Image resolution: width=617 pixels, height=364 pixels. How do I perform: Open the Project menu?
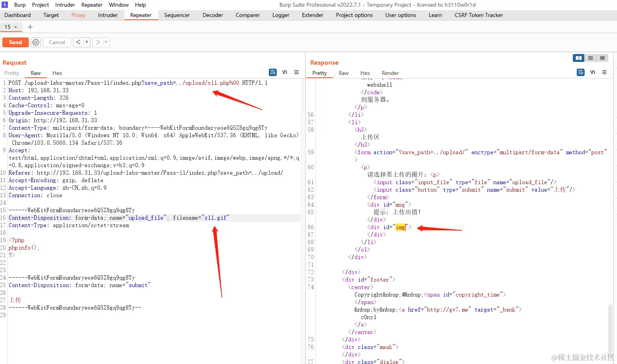coord(41,5)
